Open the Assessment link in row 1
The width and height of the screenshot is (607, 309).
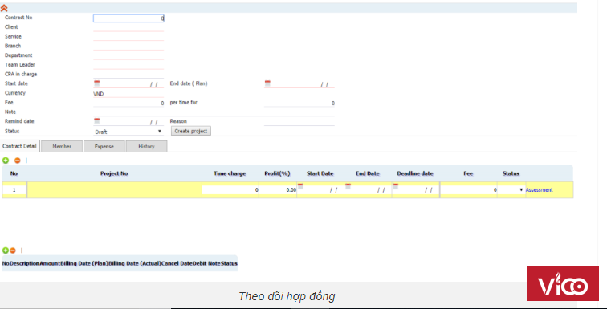(x=539, y=190)
